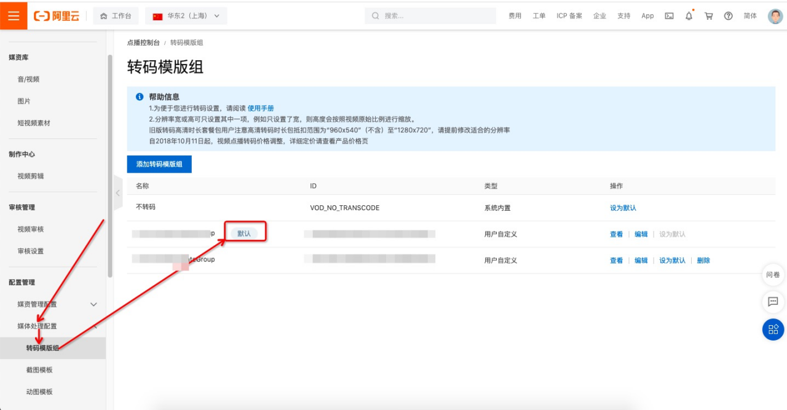The height and width of the screenshot is (410, 787).
Task: Click 删除 in the Group template row
Action: [x=703, y=261]
